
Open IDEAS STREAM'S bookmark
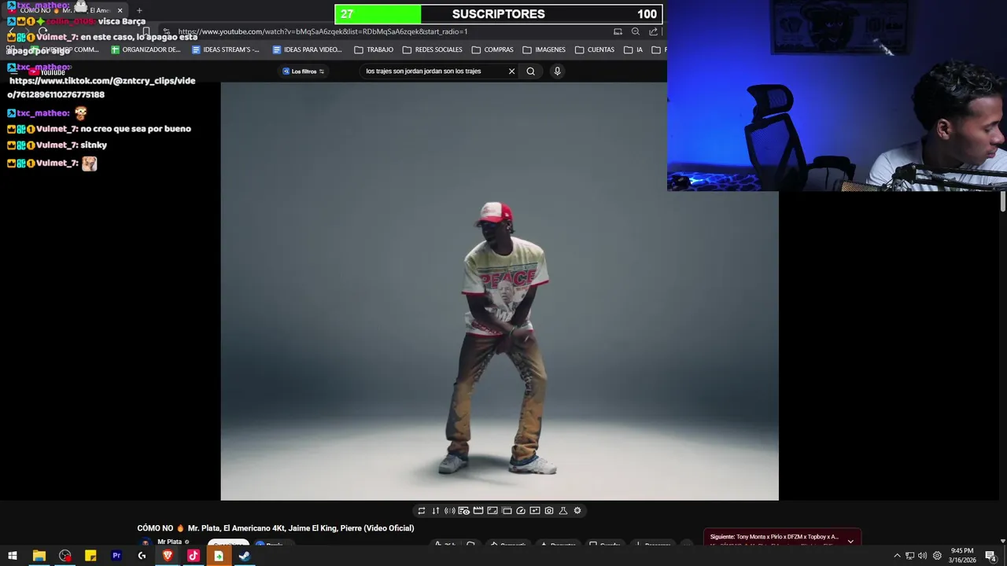(x=226, y=50)
